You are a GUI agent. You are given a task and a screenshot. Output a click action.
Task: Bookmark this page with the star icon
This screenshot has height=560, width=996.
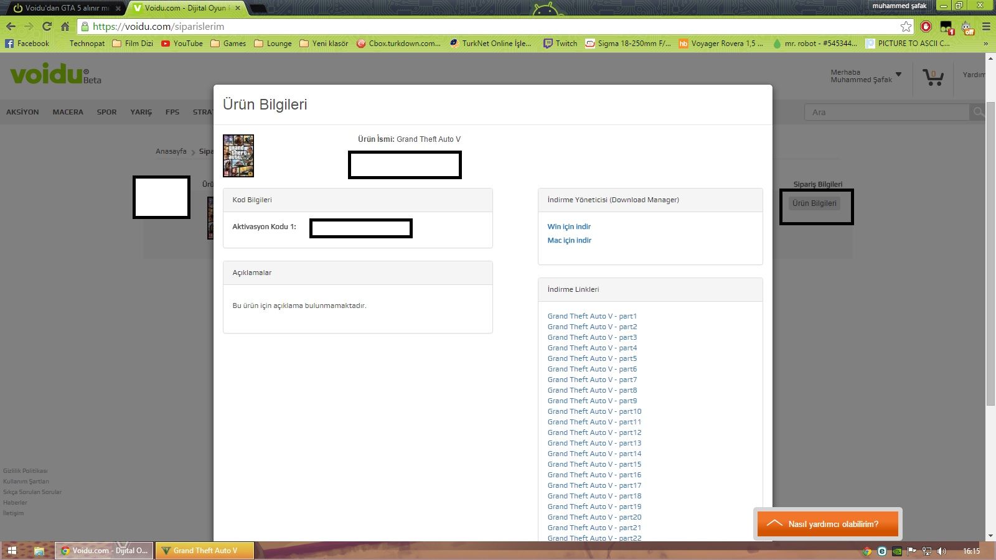tap(906, 27)
